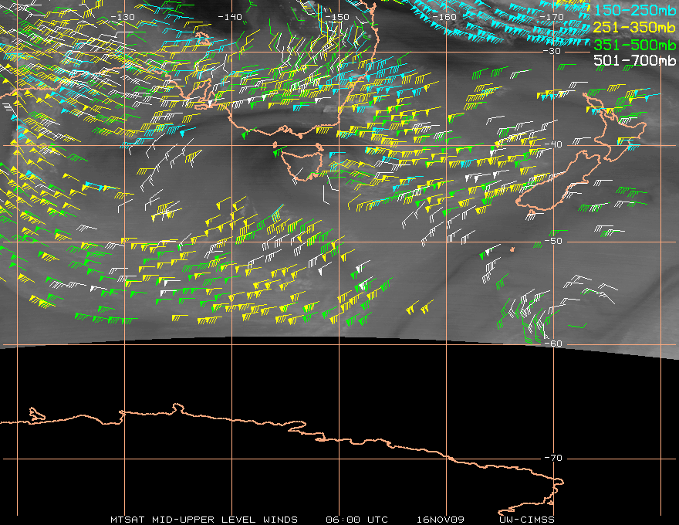The height and width of the screenshot is (525, 679).
Task: Click the -70 latitude label
Action: point(553,458)
